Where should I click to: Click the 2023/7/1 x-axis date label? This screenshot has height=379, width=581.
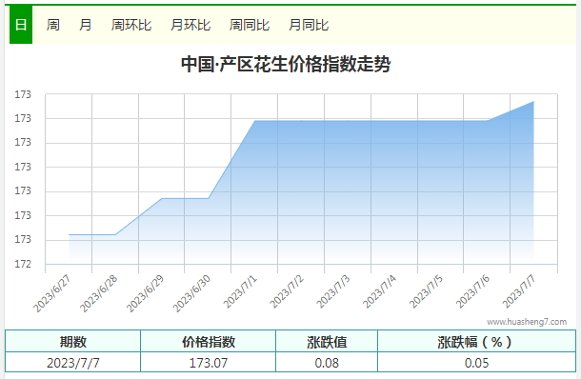pyautogui.click(x=240, y=292)
